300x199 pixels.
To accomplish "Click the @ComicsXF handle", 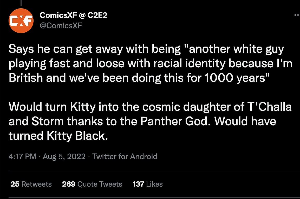I will [x=61, y=25].
